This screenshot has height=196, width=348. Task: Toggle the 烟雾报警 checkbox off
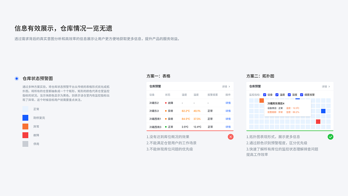point(302,95)
